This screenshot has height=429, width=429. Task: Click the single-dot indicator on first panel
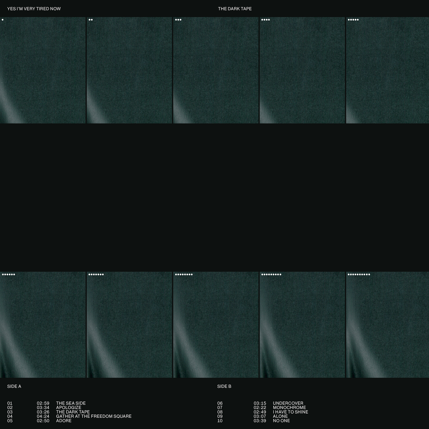click(x=3, y=20)
